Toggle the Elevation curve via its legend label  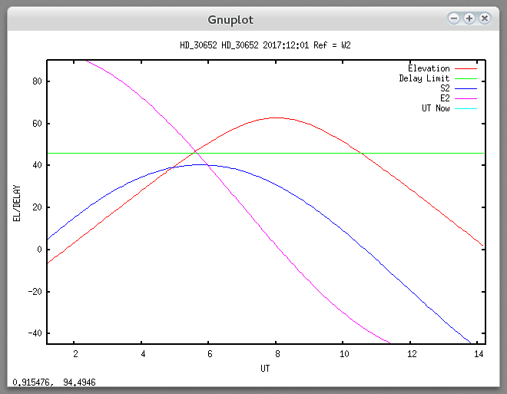429,68
